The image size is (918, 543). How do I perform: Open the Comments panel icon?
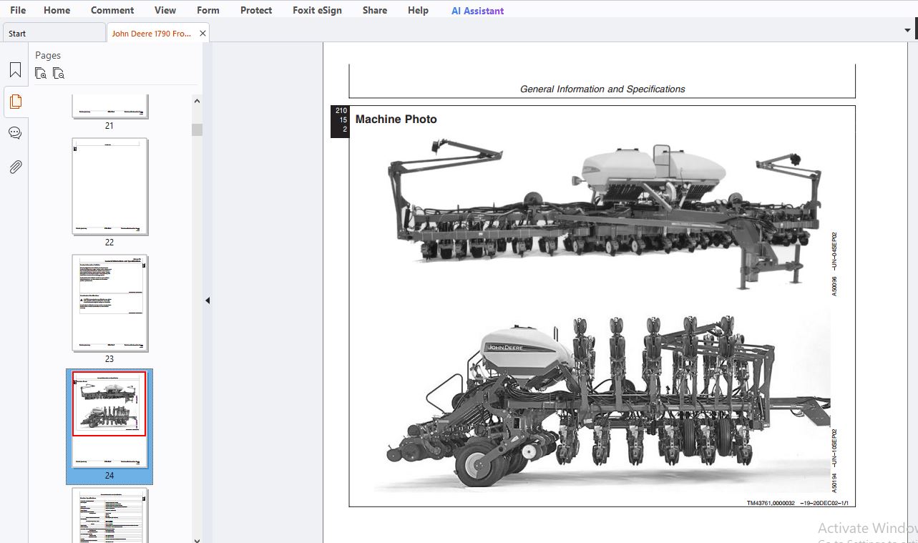(15, 133)
